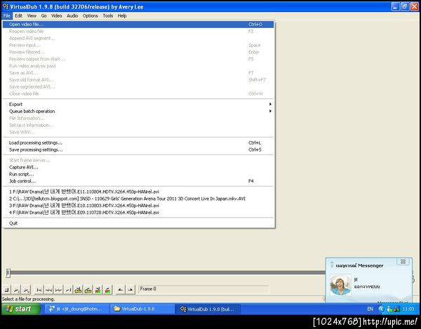Click the Stop playback button
Screen dimensions: 421x329
[x=7, y=290]
